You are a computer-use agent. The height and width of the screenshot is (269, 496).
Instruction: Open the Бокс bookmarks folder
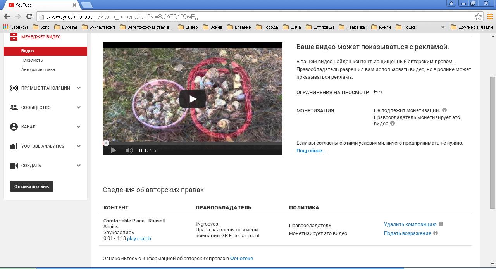click(41, 27)
